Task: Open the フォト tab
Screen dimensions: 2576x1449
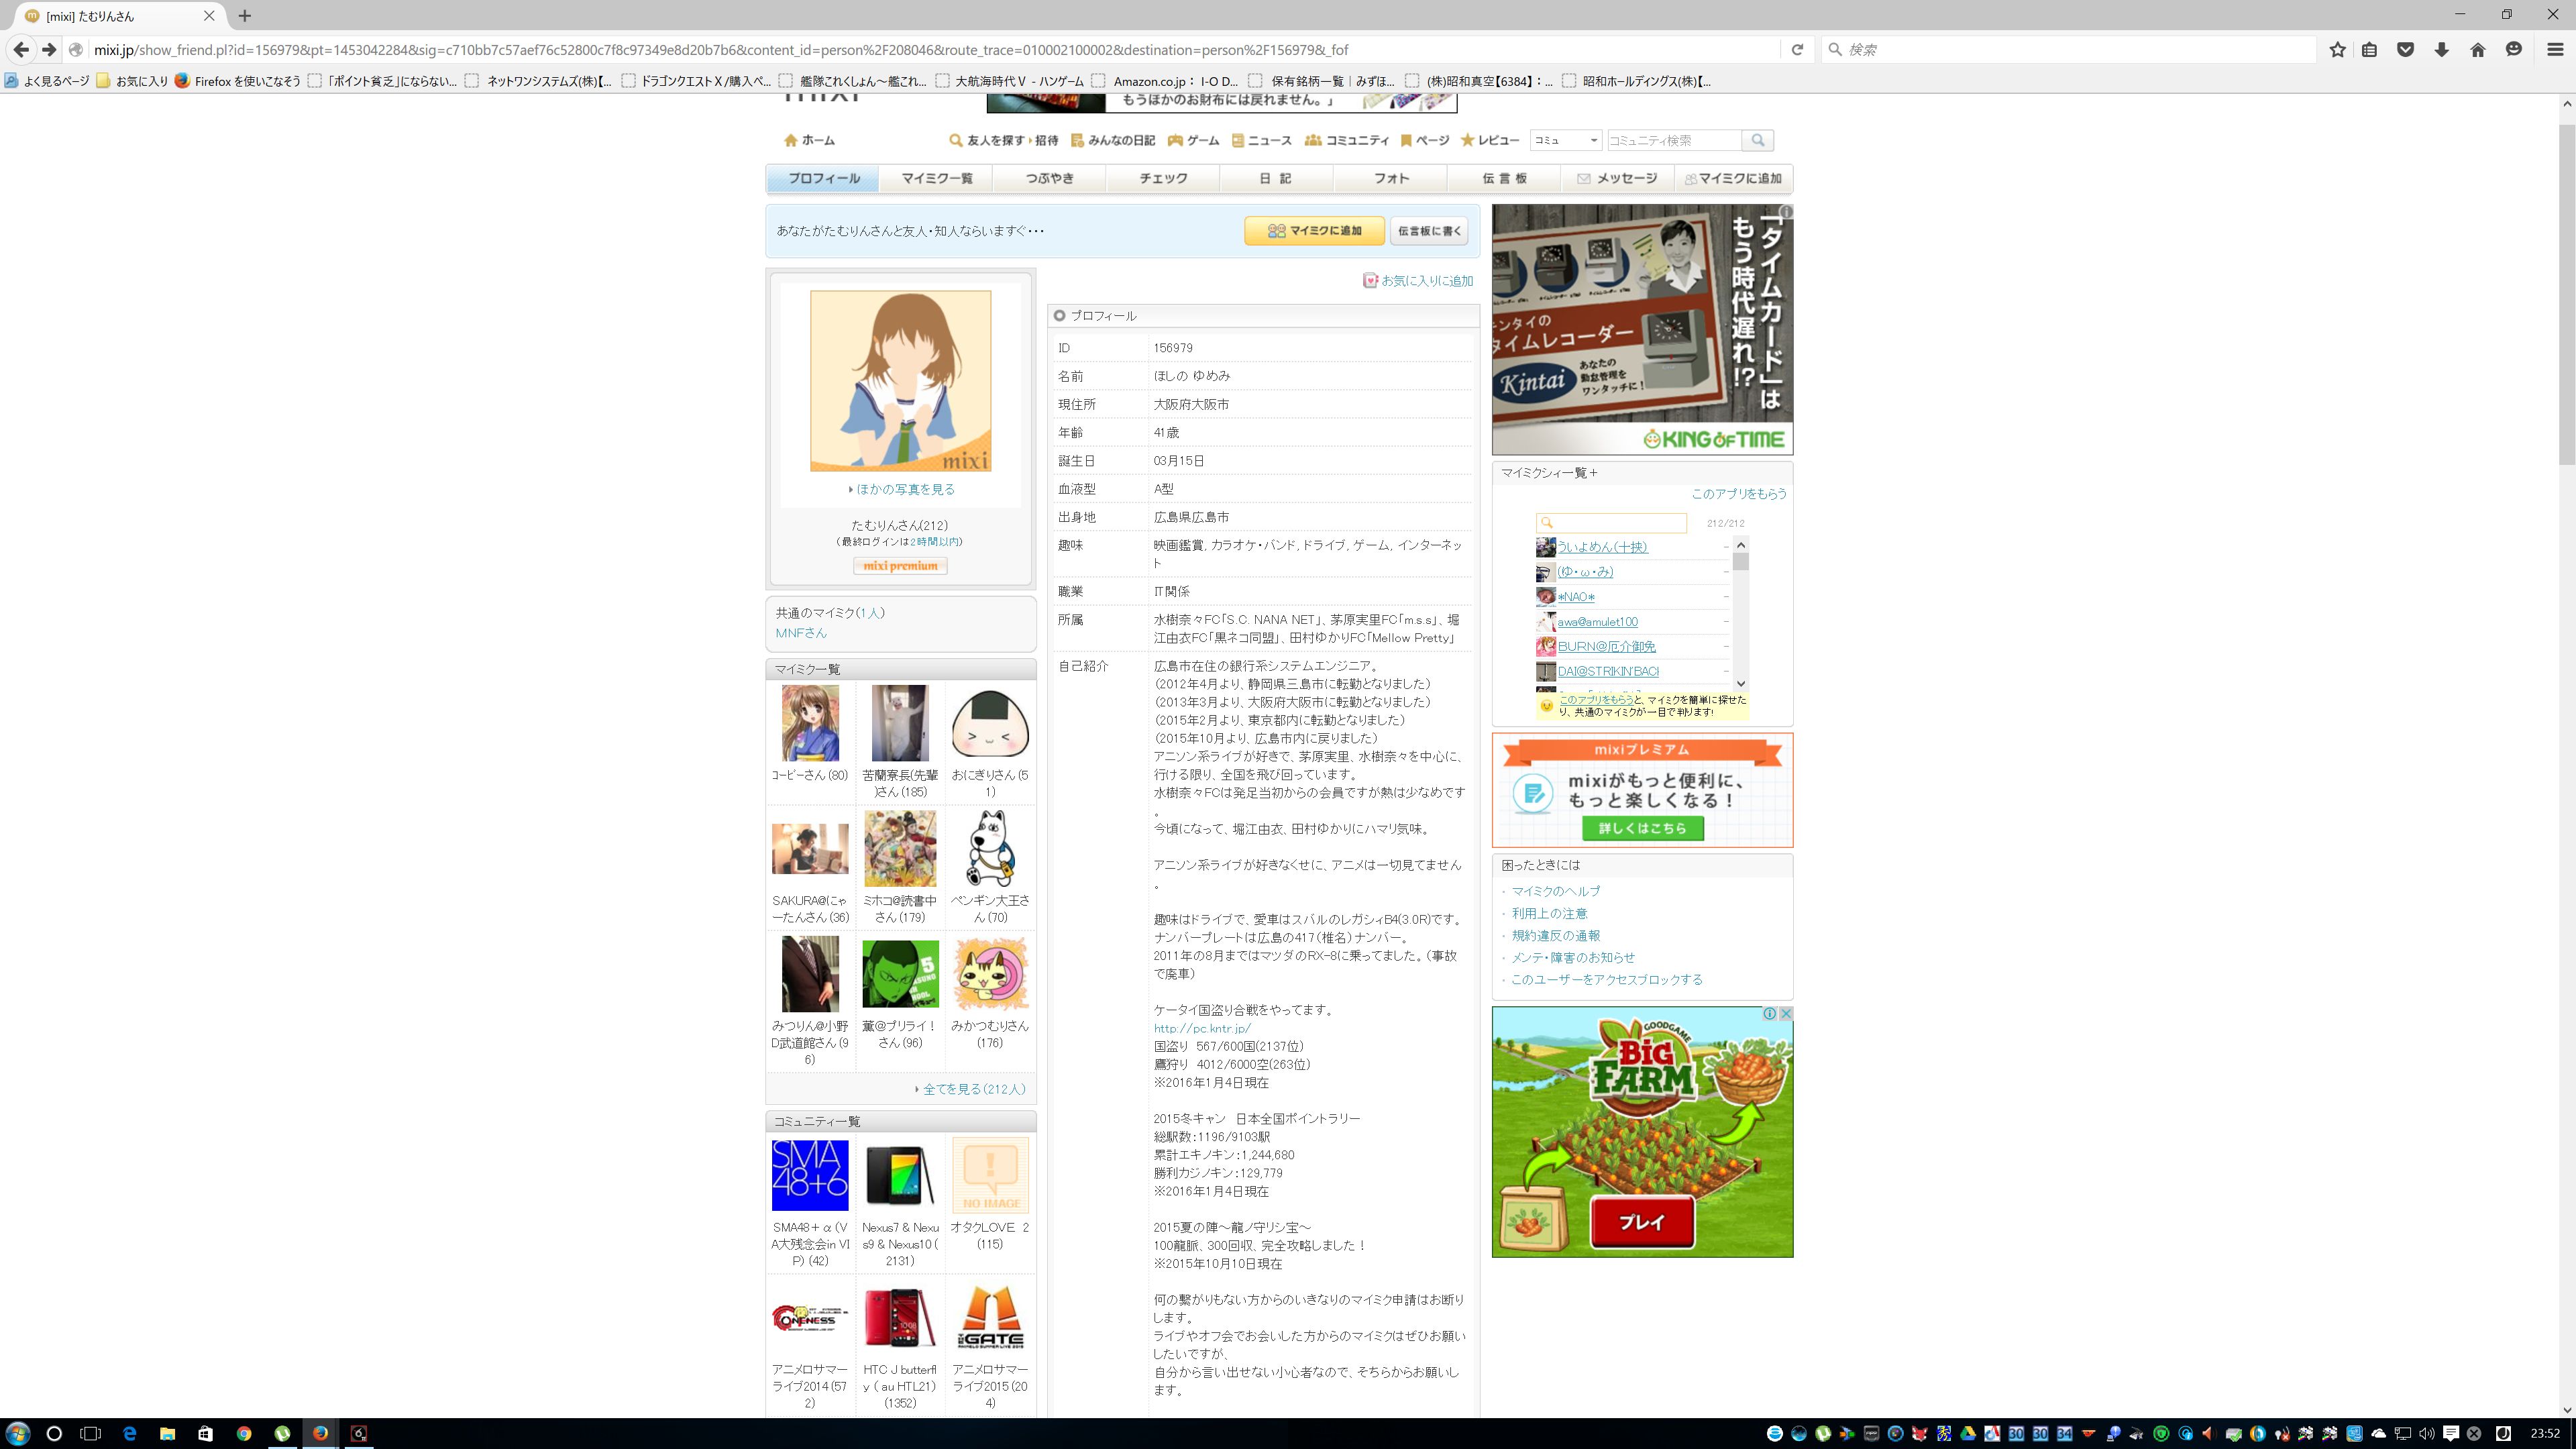Action: 1390,179
